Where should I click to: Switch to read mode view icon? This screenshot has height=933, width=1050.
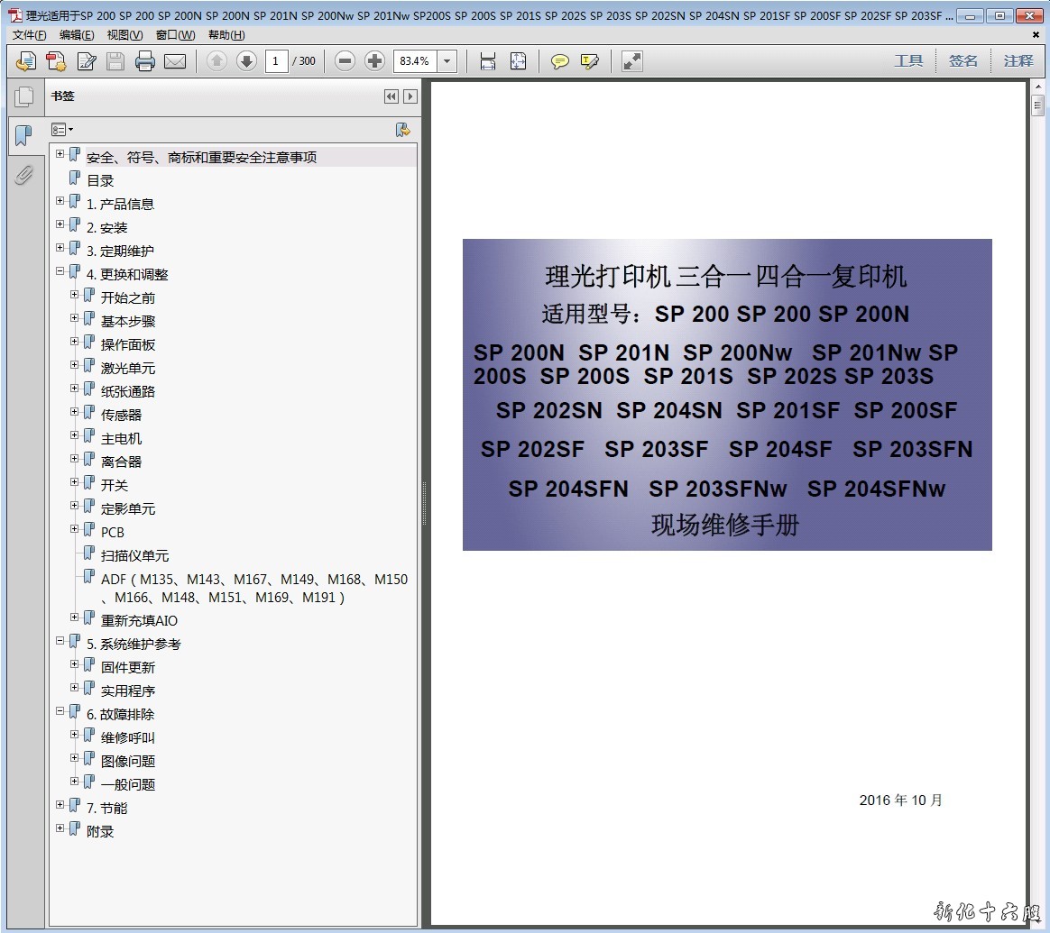click(632, 61)
